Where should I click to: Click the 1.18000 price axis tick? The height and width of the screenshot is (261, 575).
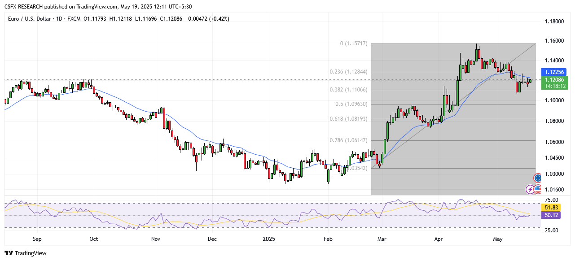(554, 22)
